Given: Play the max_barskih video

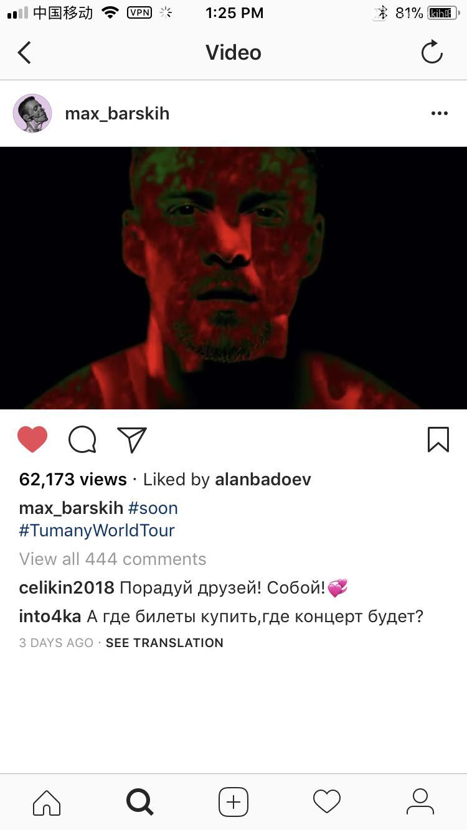Looking at the screenshot, I should click(233, 278).
